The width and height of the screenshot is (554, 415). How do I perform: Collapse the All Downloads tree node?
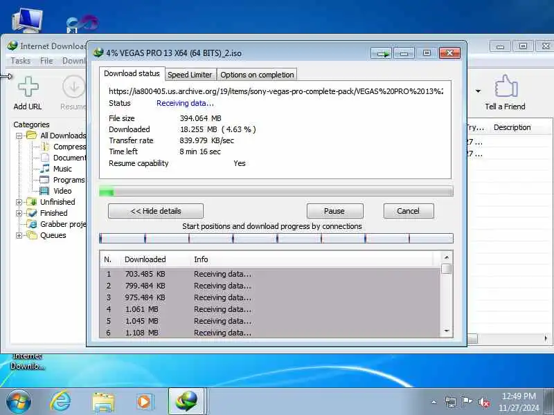pyautogui.click(x=19, y=136)
